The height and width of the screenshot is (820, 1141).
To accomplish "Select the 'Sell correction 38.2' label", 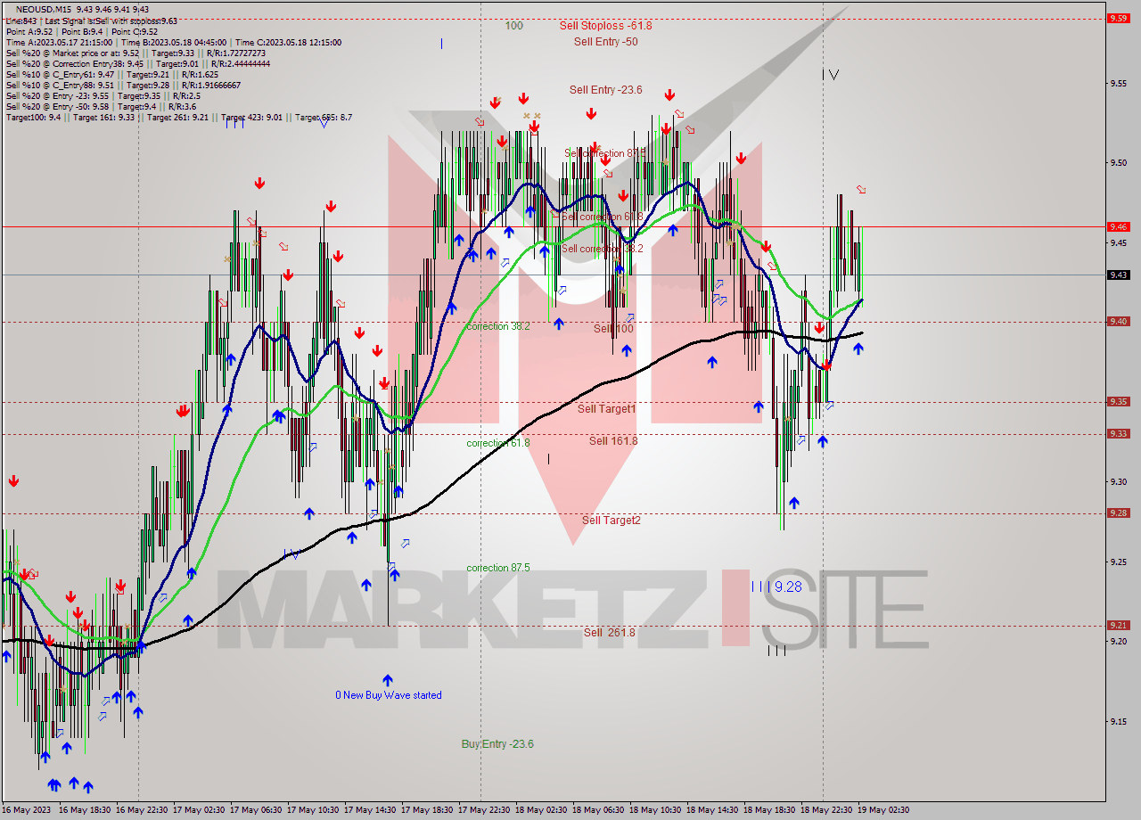I will [x=603, y=249].
